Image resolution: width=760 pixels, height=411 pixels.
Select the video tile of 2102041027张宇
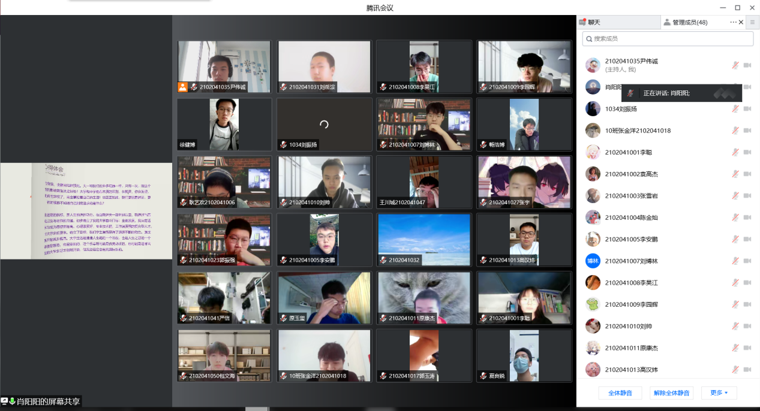524,182
